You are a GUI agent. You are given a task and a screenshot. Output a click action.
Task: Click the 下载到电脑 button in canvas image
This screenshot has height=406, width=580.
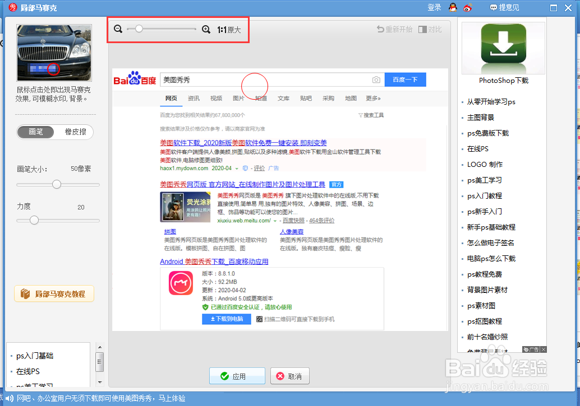[x=227, y=319]
